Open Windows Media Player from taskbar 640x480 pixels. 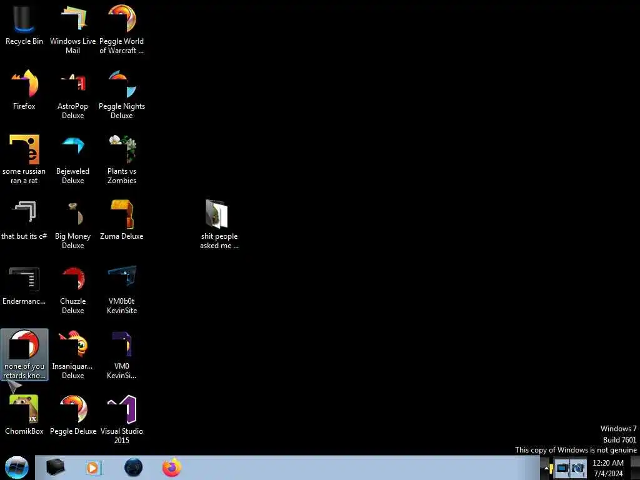[x=94, y=467]
